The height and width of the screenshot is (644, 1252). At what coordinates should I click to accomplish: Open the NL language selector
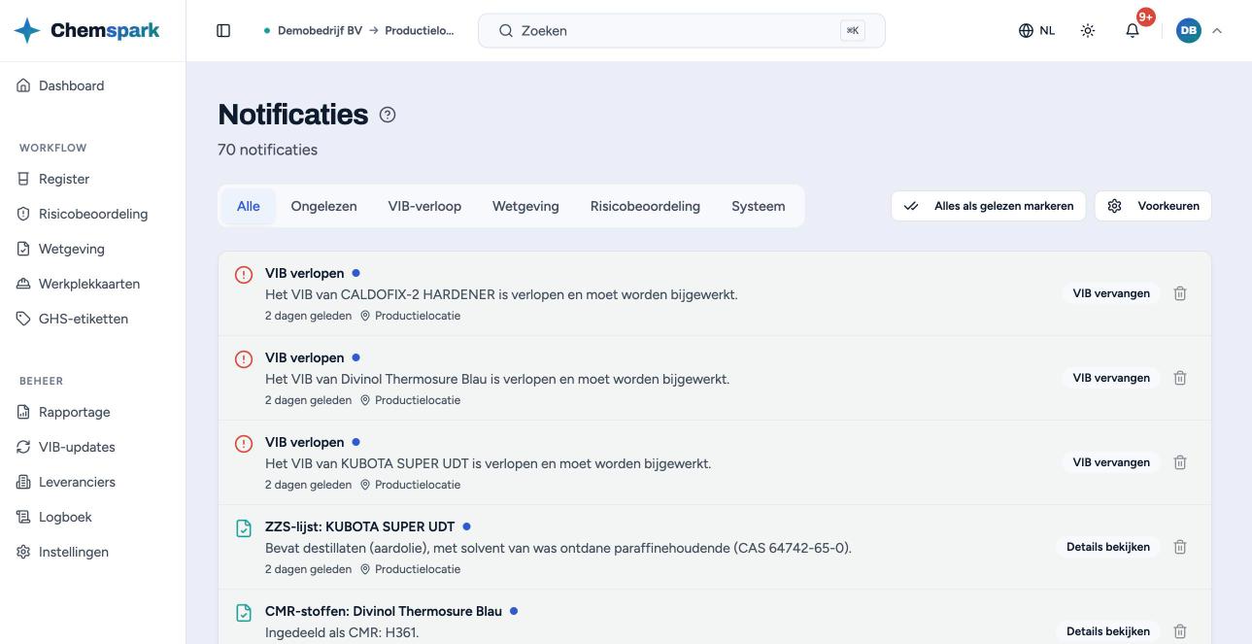click(1036, 30)
